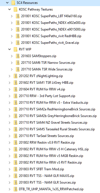Expand the RRW Reskin v0.9 RVT Reskin.zip chevron
The width and height of the screenshot is (100, 193).
click(x=10, y=143)
